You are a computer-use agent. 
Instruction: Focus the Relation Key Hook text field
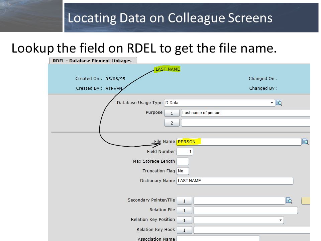tap(252, 230)
